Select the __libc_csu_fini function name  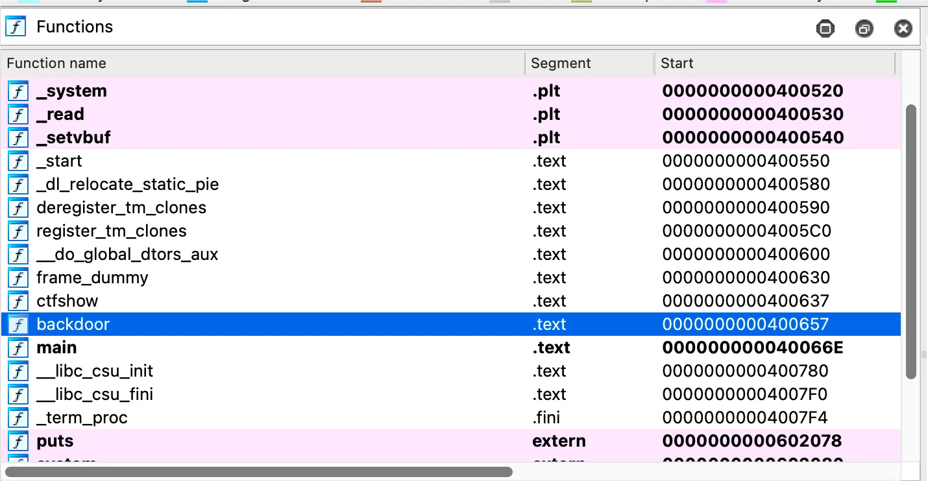point(95,395)
